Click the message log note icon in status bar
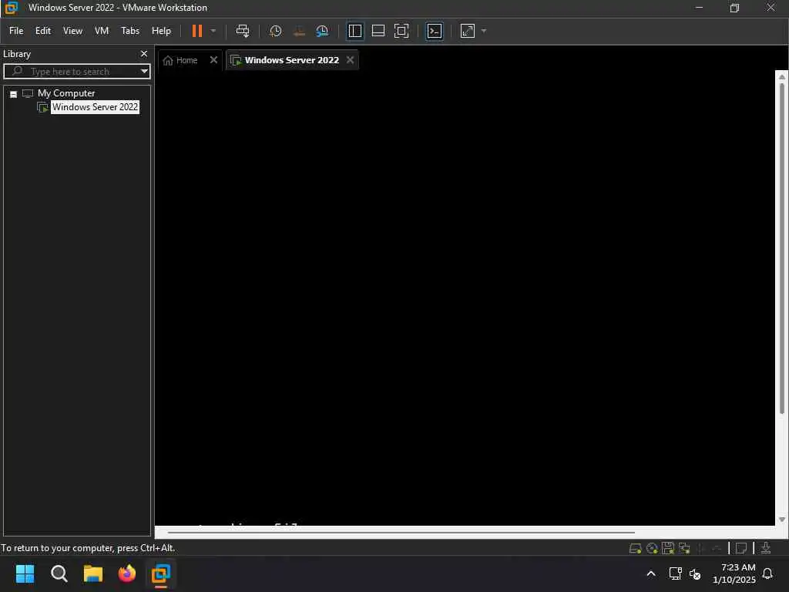This screenshot has width=789, height=592. point(740,548)
